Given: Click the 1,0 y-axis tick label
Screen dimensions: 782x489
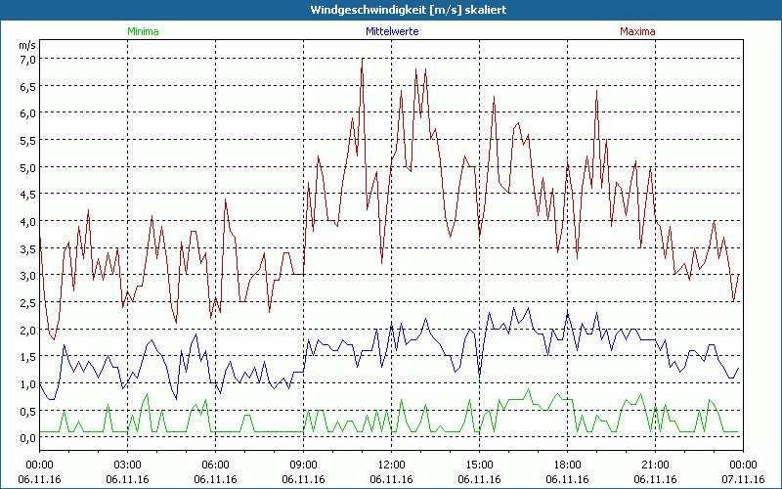Looking at the screenshot, I should pyautogui.click(x=26, y=384).
